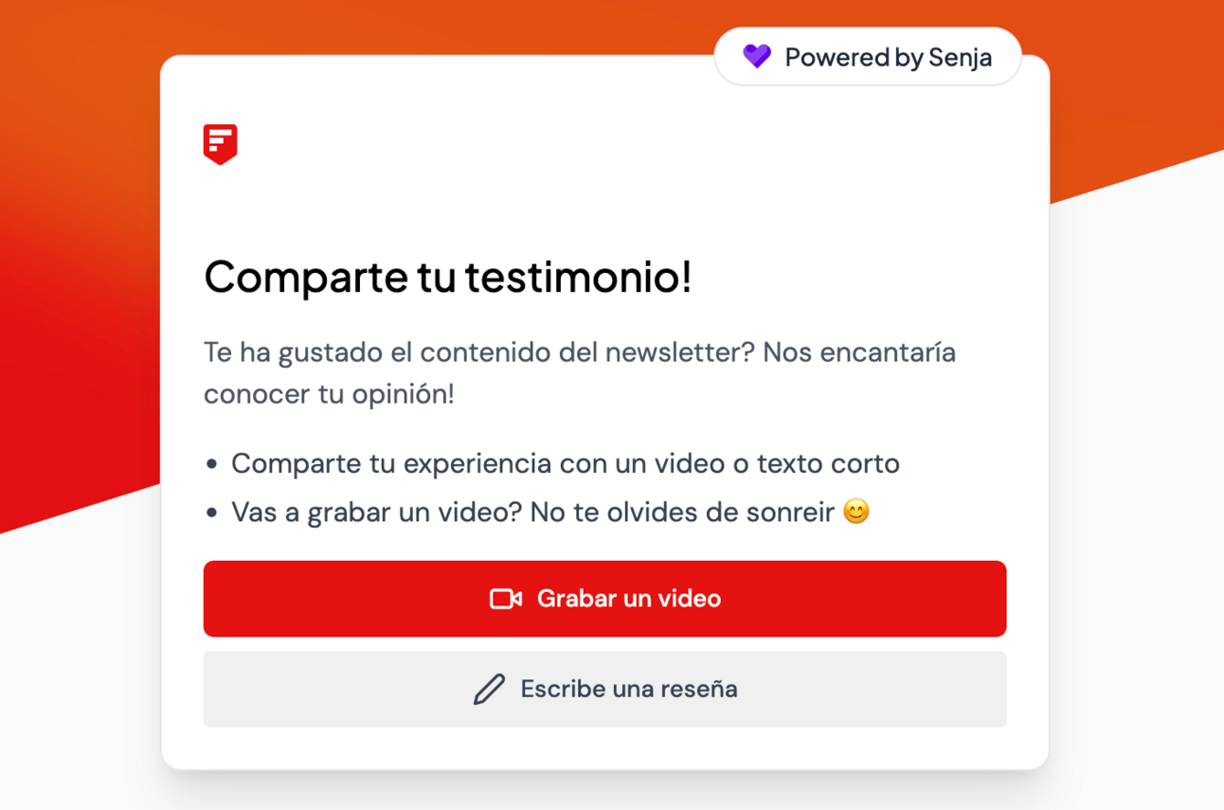Click the second bullet point dot

click(212, 513)
